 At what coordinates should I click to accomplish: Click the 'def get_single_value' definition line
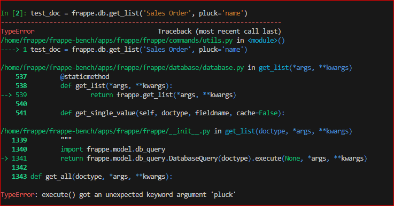[x=172, y=113]
